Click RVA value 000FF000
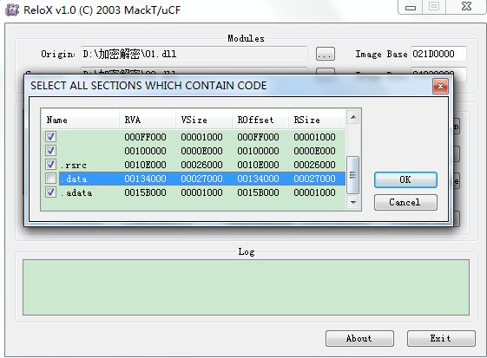487x358 pixels. [145, 137]
